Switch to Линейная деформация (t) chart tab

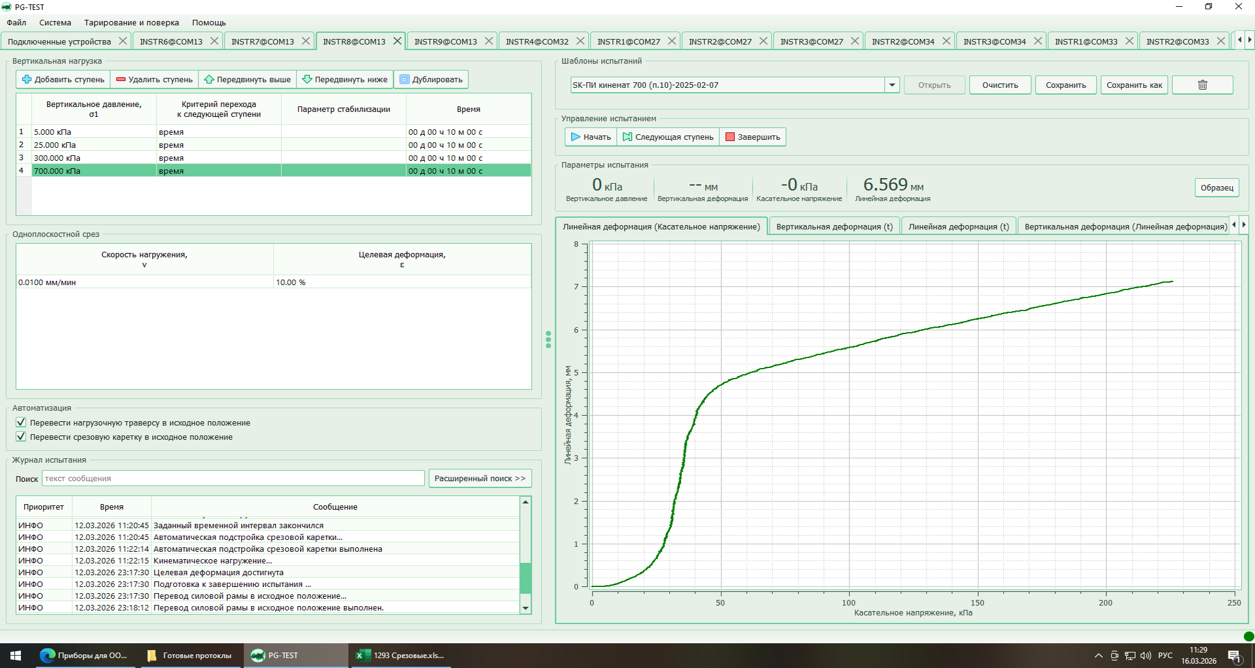(959, 226)
